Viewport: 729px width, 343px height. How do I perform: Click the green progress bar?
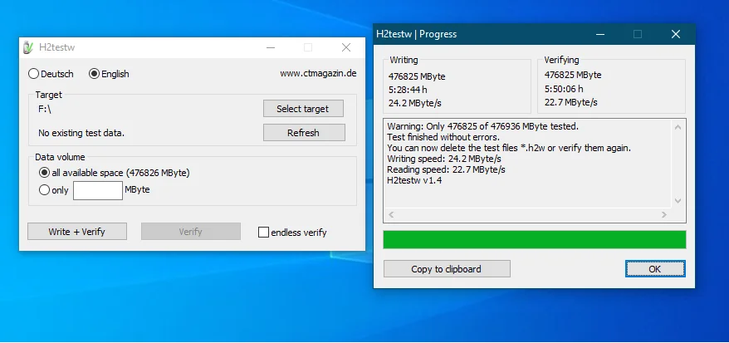coord(535,240)
